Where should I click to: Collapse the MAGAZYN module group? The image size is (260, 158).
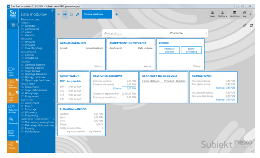point(54,39)
